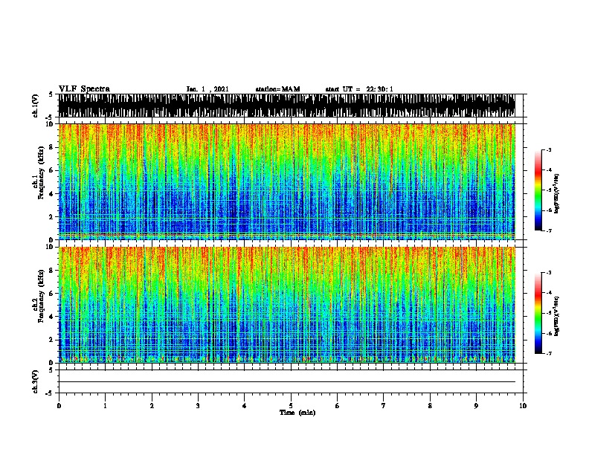Click the start UT = 22:30:1 label
This screenshot has width=589, height=455.
[359, 89]
